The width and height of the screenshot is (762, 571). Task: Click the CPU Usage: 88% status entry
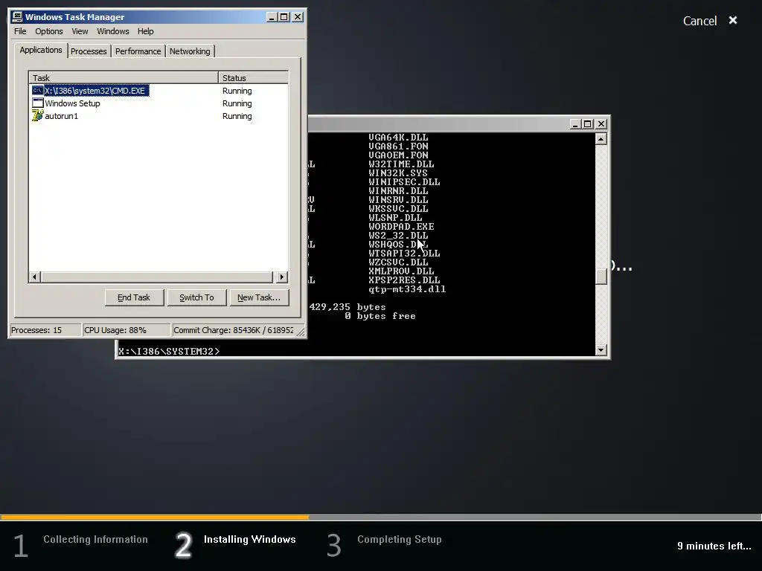127,330
